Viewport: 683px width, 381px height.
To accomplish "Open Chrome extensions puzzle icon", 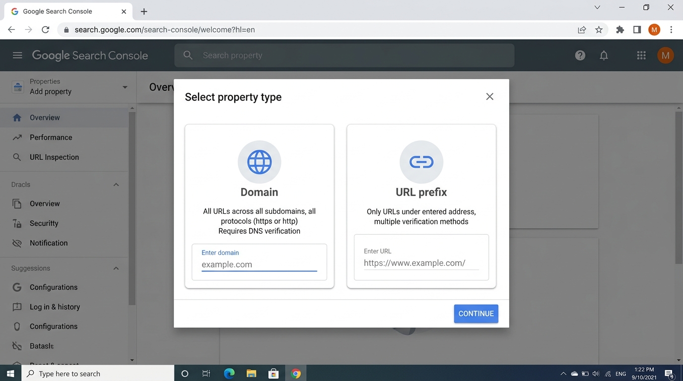I will click(x=620, y=30).
